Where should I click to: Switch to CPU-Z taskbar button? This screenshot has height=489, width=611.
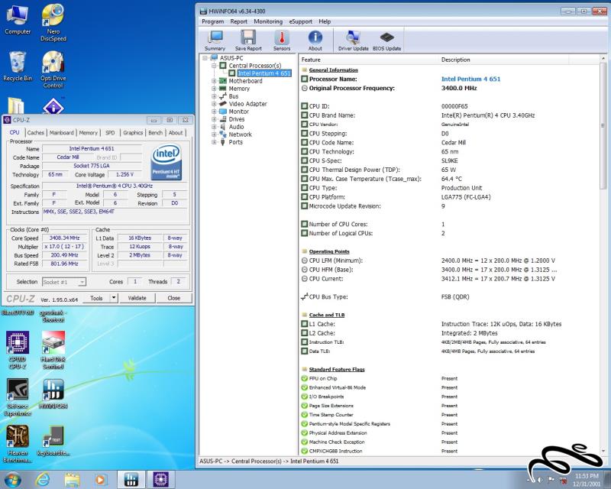160,479
